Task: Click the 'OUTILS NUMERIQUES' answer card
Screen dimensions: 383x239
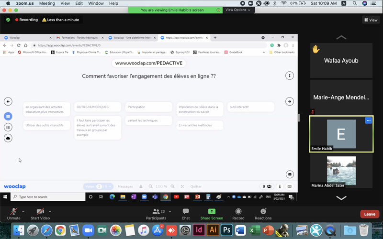Action: pyautogui.click(x=98, y=107)
